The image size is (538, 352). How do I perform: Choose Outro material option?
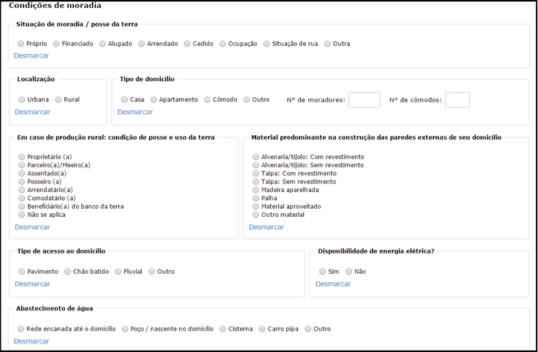[256, 215]
